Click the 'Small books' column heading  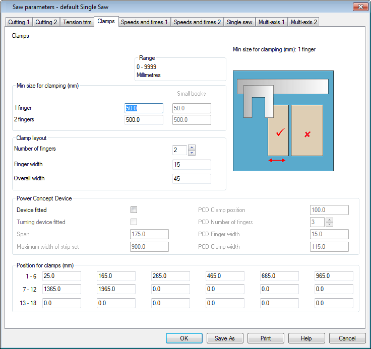pos(192,94)
